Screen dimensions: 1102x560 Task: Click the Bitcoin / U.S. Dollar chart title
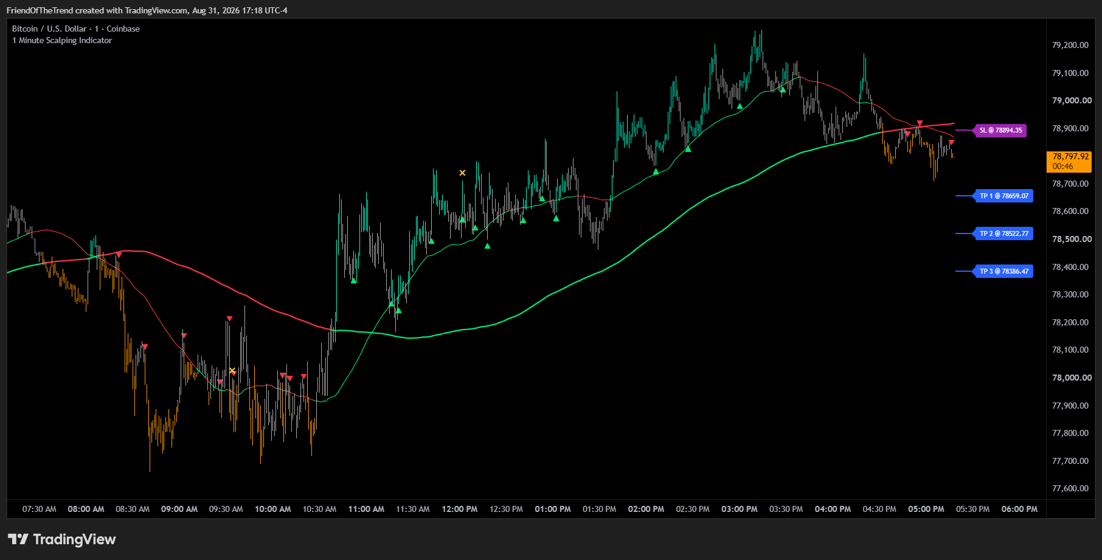(x=76, y=29)
